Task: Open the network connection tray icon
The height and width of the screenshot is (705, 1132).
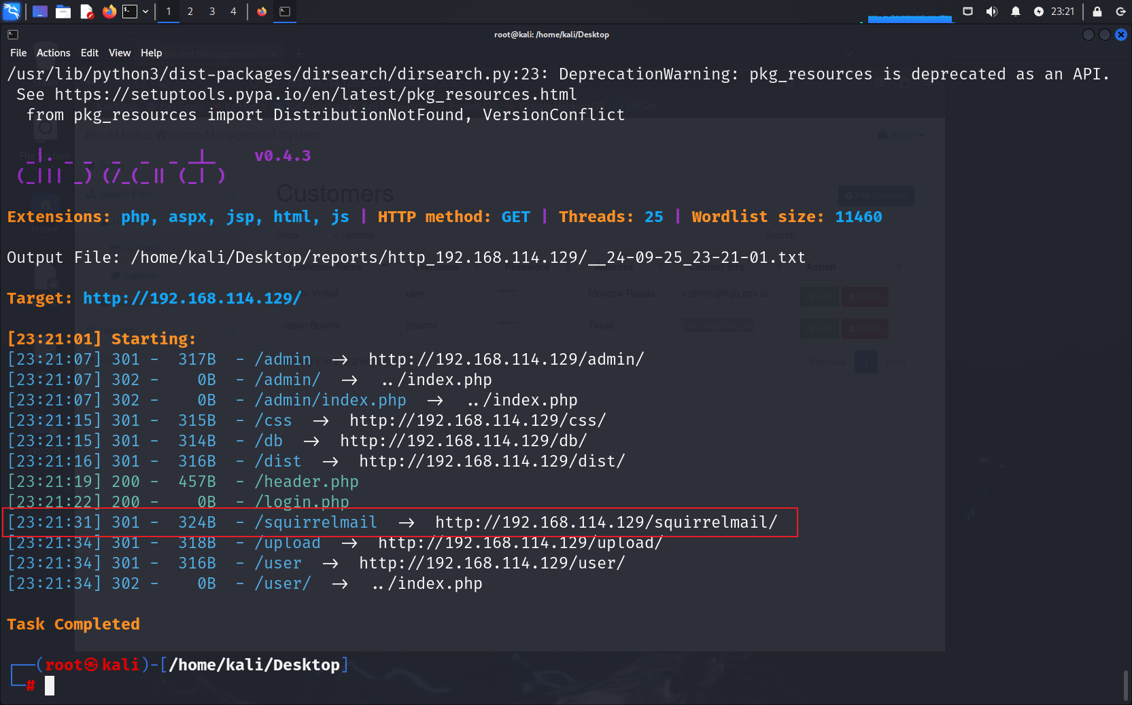Action: pyautogui.click(x=968, y=11)
